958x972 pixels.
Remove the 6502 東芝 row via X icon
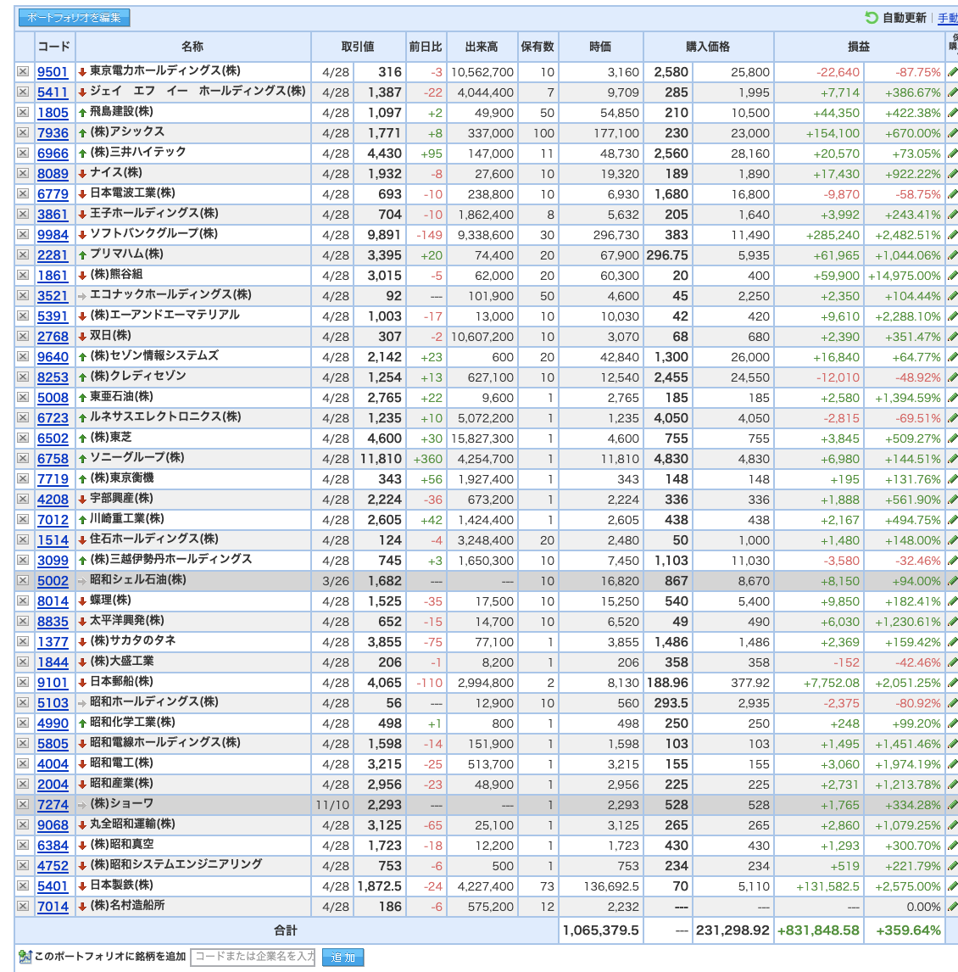[23, 439]
